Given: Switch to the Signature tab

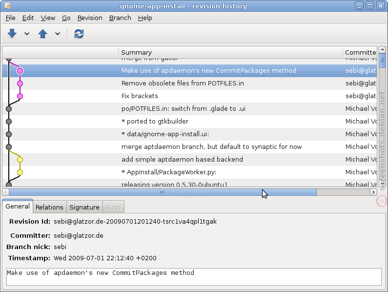Looking at the screenshot, I should 84,207.
